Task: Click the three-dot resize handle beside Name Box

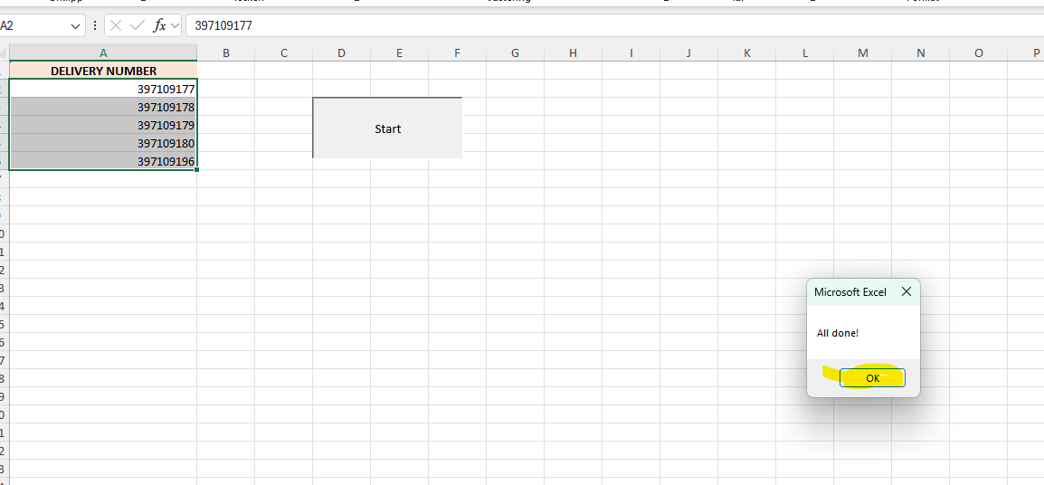Action: point(96,25)
